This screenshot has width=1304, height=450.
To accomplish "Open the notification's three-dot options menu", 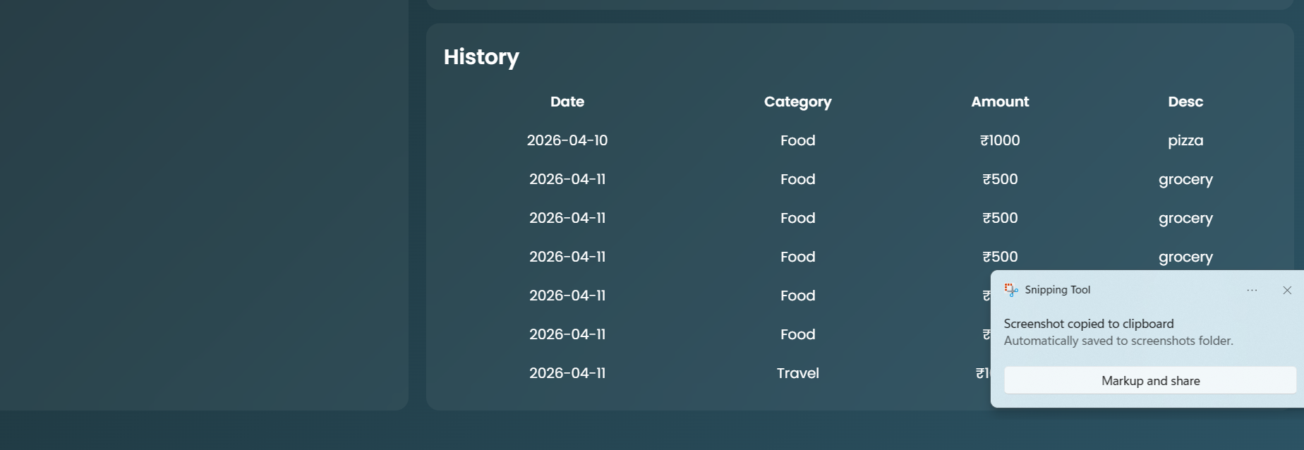I will coord(1252,291).
